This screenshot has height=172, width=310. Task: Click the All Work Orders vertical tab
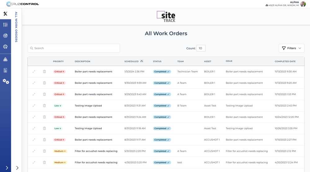click(x=16, y=27)
